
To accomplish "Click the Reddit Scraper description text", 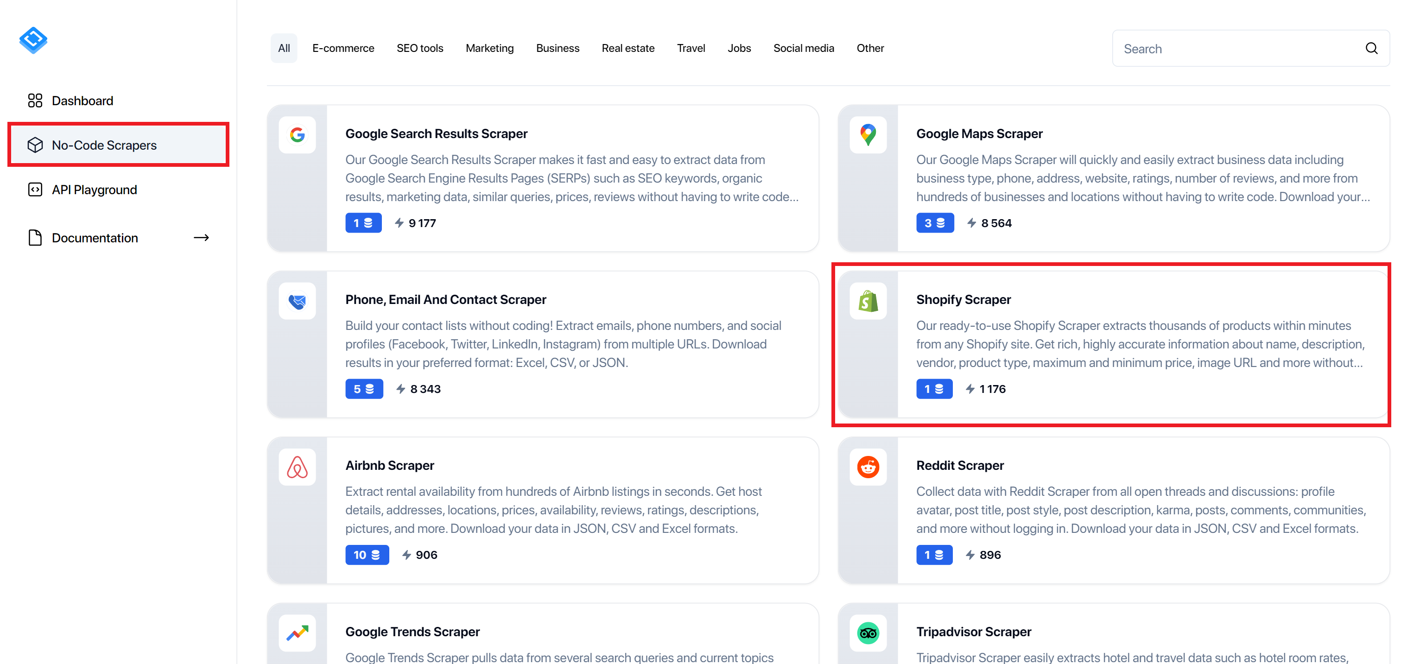I will point(1141,510).
